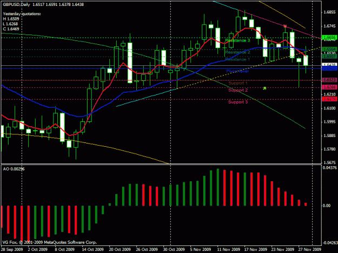Select the "Pivot level" label

(237, 71)
